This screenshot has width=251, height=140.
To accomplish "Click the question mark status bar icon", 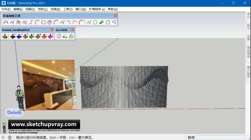I will 3,137.
